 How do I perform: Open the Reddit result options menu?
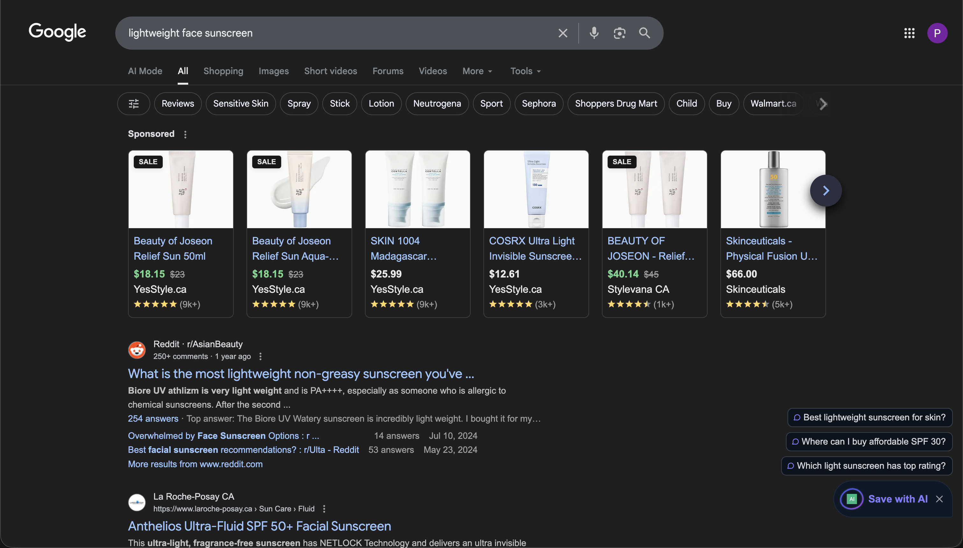click(x=260, y=356)
